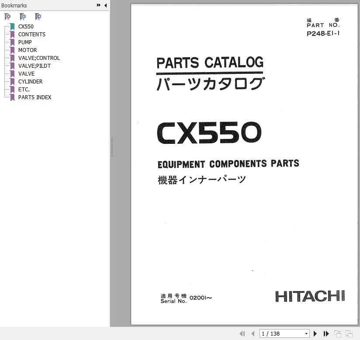Click the next view icon
This screenshot has width=360, height=340.
tap(349, 333)
